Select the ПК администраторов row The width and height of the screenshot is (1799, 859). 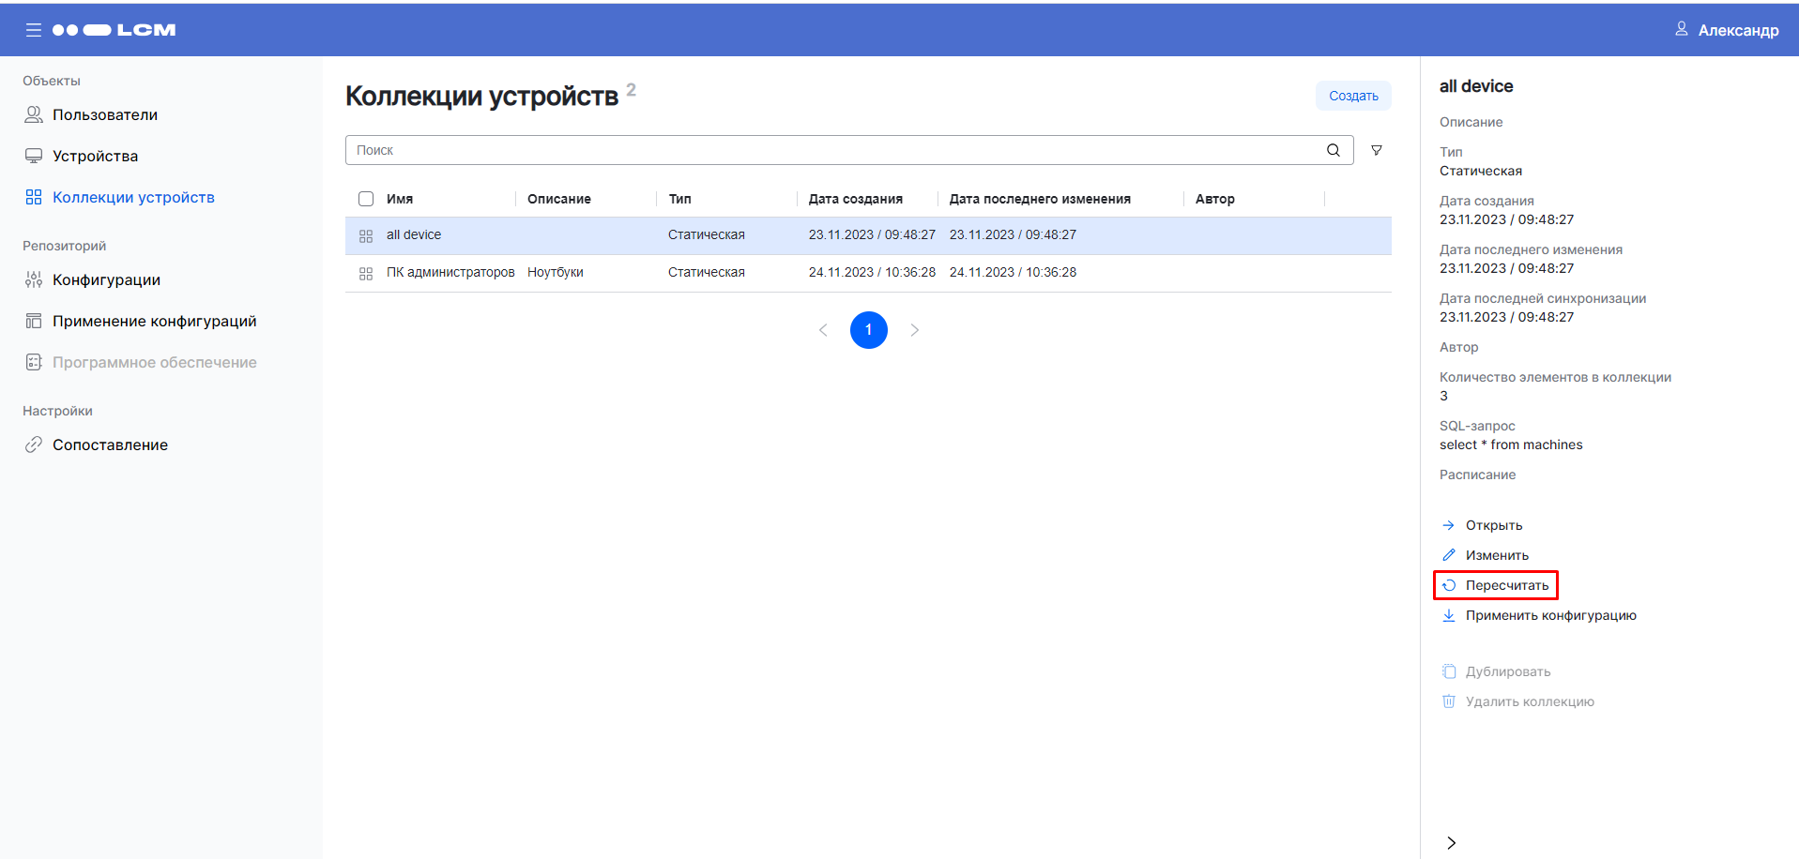pos(450,273)
